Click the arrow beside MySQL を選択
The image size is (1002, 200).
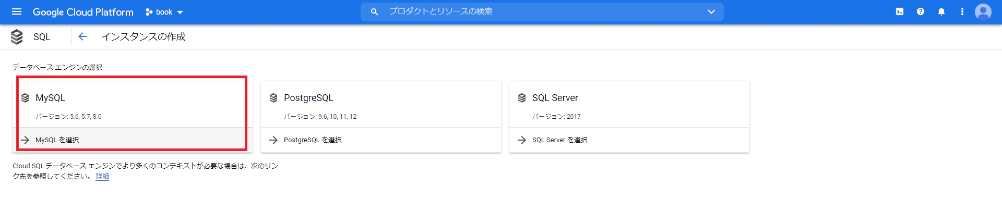pos(25,140)
